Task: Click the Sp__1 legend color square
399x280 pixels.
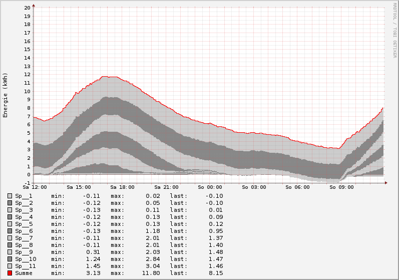Action: coord(10,196)
